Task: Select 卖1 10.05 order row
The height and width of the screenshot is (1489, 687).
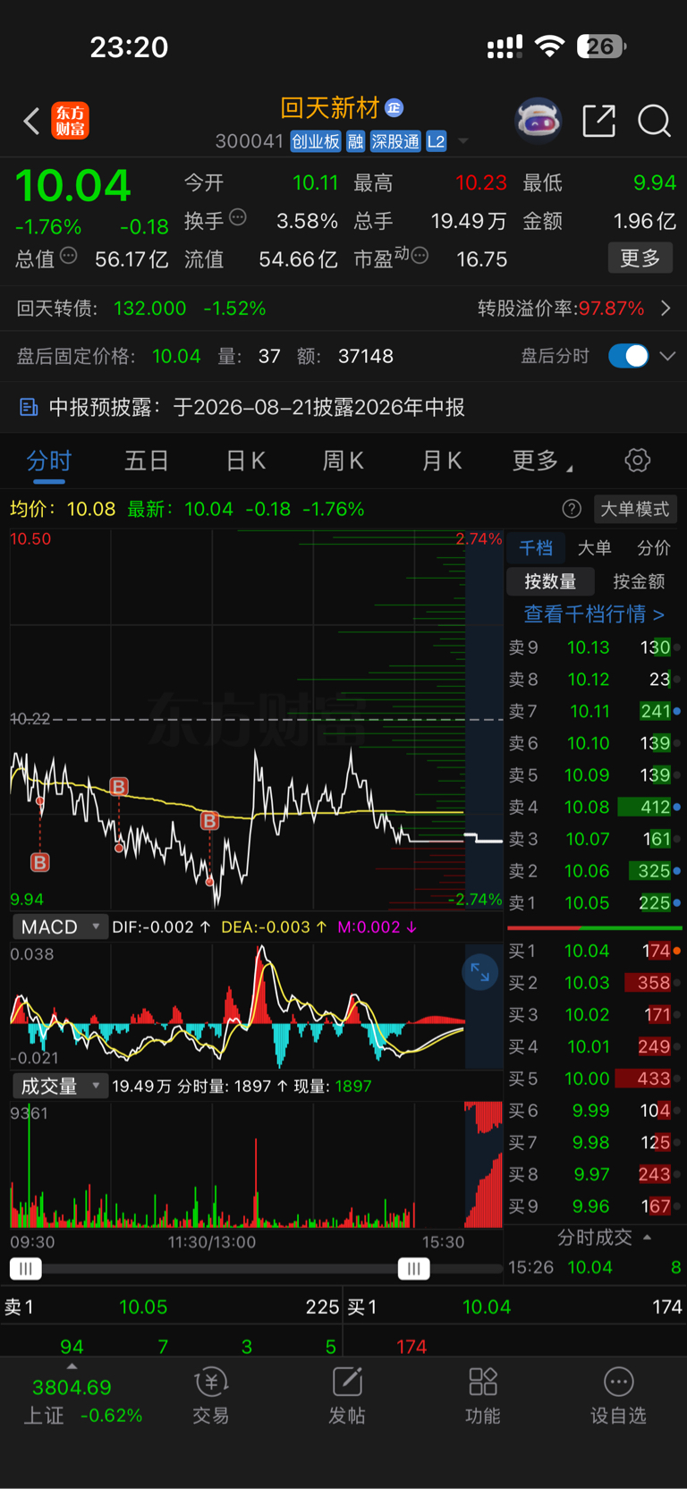Action: [x=595, y=902]
